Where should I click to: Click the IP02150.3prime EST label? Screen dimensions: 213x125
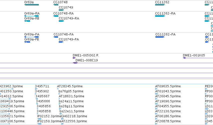[x=49, y=121]
